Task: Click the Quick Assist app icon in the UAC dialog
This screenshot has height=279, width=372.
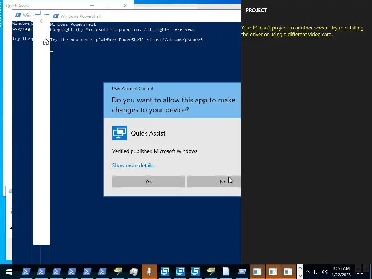Action: pos(119,133)
